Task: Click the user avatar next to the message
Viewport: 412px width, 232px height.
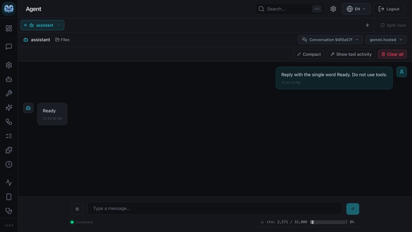Action: click(x=402, y=72)
